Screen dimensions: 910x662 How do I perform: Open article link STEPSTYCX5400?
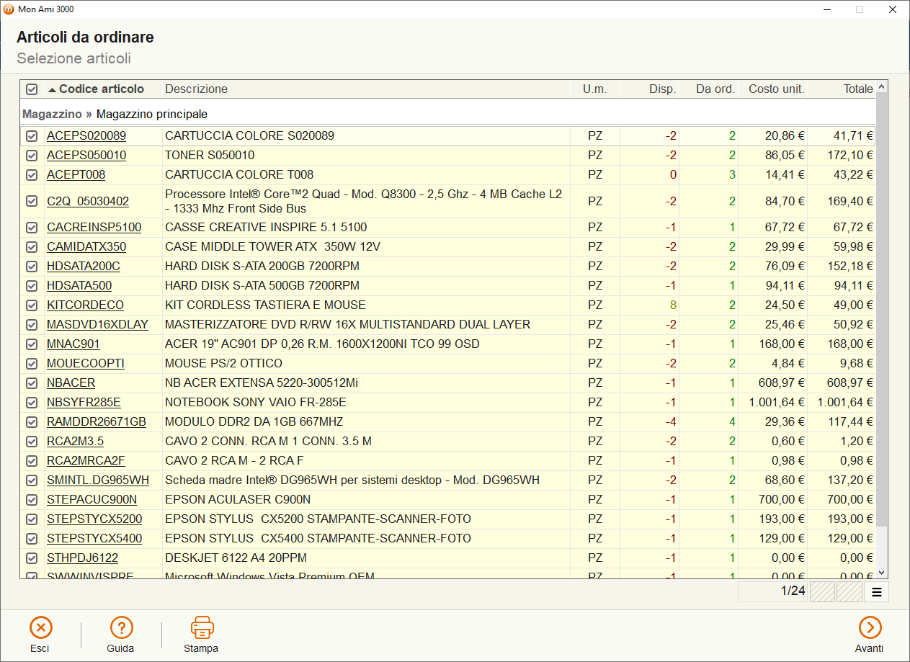(x=94, y=538)
